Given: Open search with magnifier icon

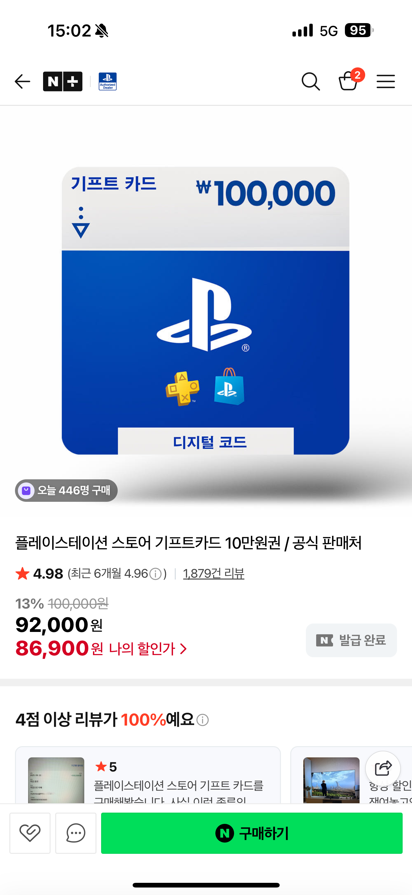Looking at the screenshot, I should [x=311, y=82].
